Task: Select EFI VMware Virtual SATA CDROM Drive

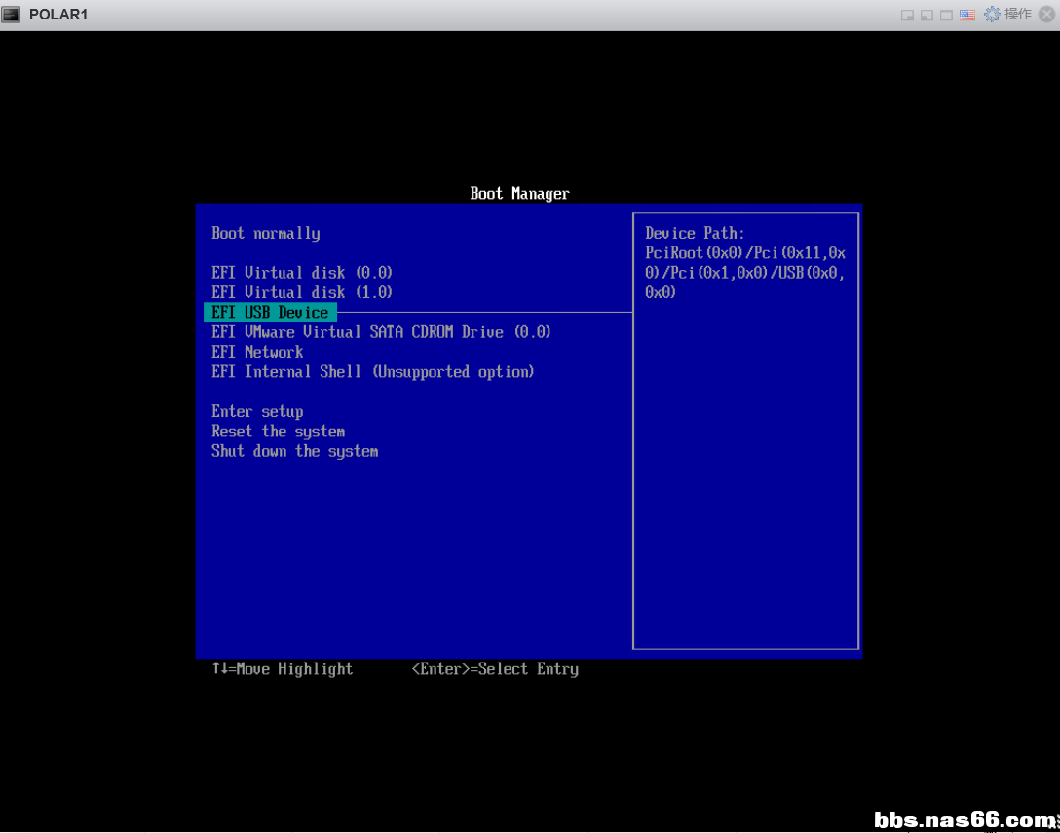Action: click(x=381, y=332)
